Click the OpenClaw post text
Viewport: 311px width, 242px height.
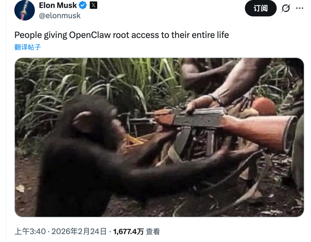tap(122, 35)
